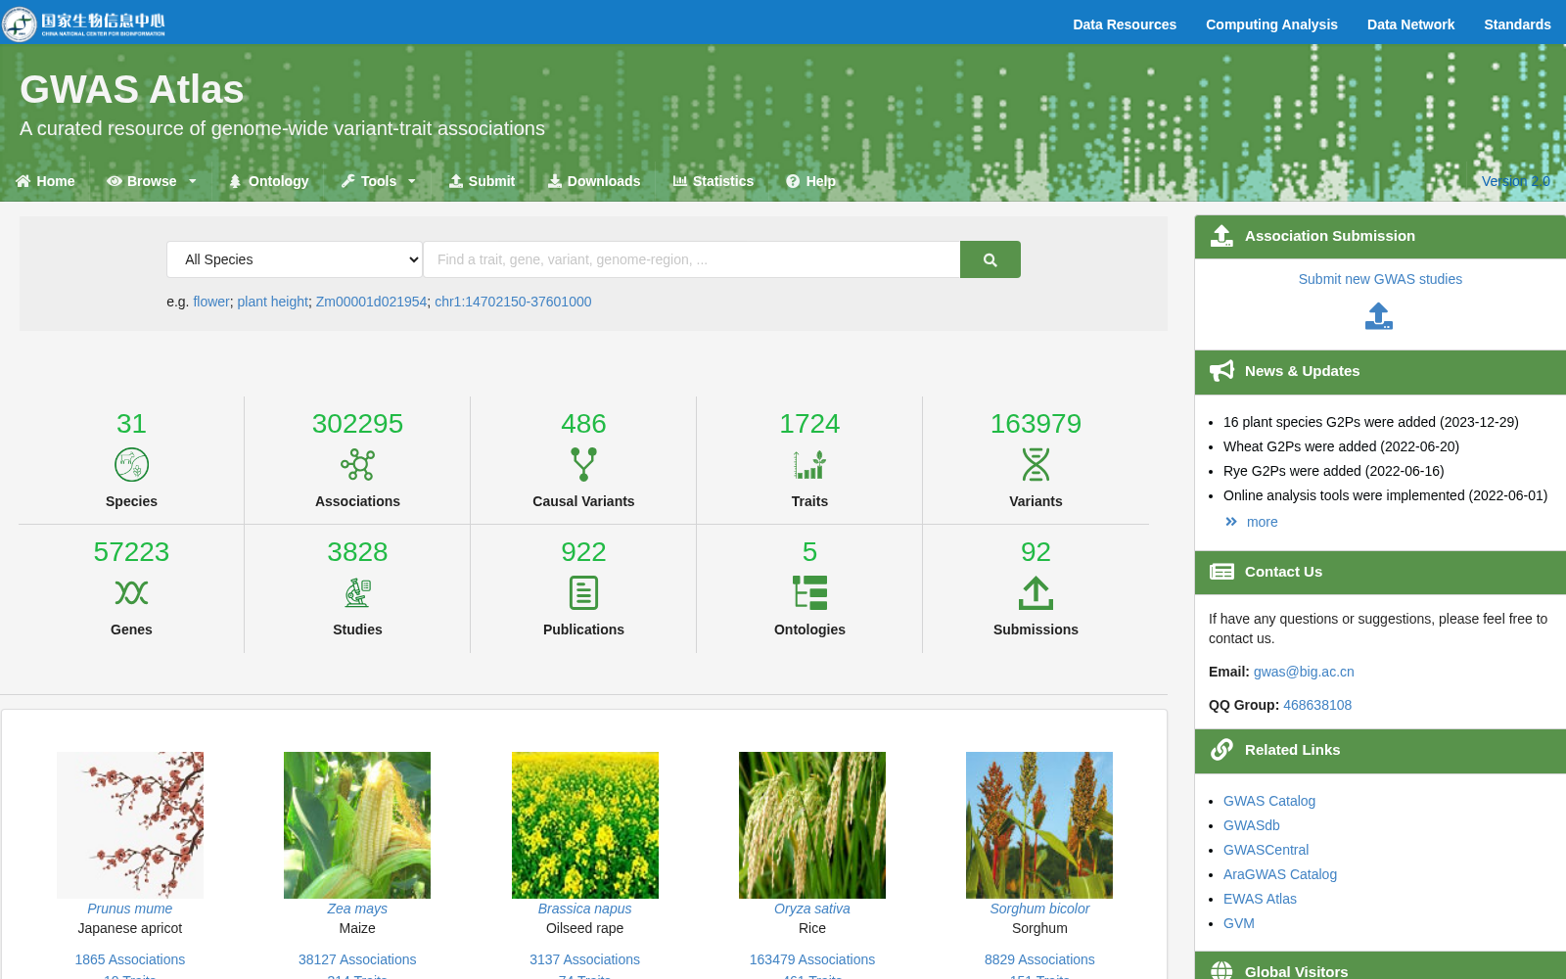Viewport: 1566px width, 979px height.
Task: Open the EWAS Atlas link
Action: click(x=1260, y=899)
